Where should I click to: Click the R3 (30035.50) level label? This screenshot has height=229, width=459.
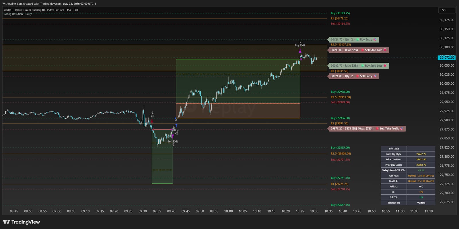pos(340,71)
